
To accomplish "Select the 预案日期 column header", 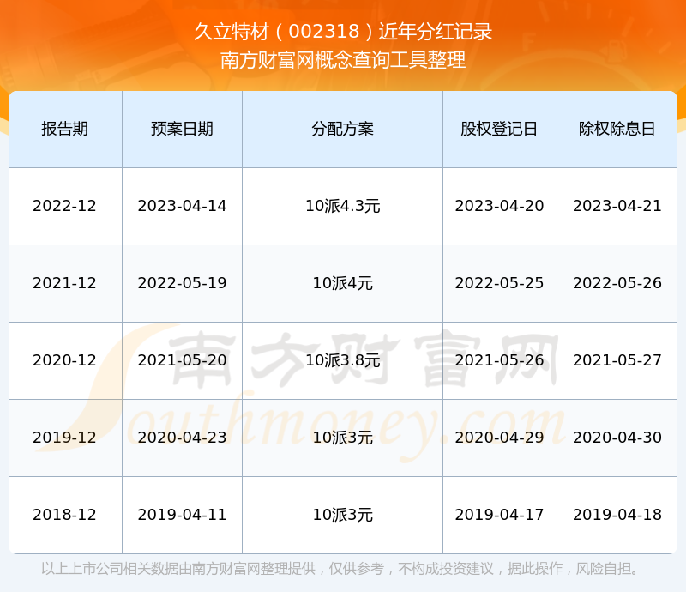I will [182, 129].
